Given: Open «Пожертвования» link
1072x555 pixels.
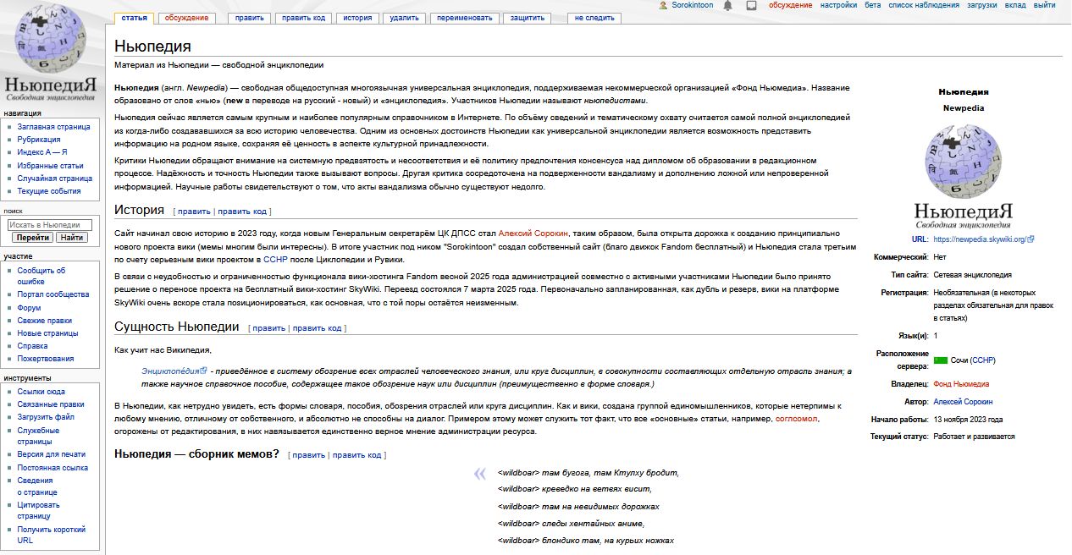Looking at the screenshot, I should click(46, 359).
